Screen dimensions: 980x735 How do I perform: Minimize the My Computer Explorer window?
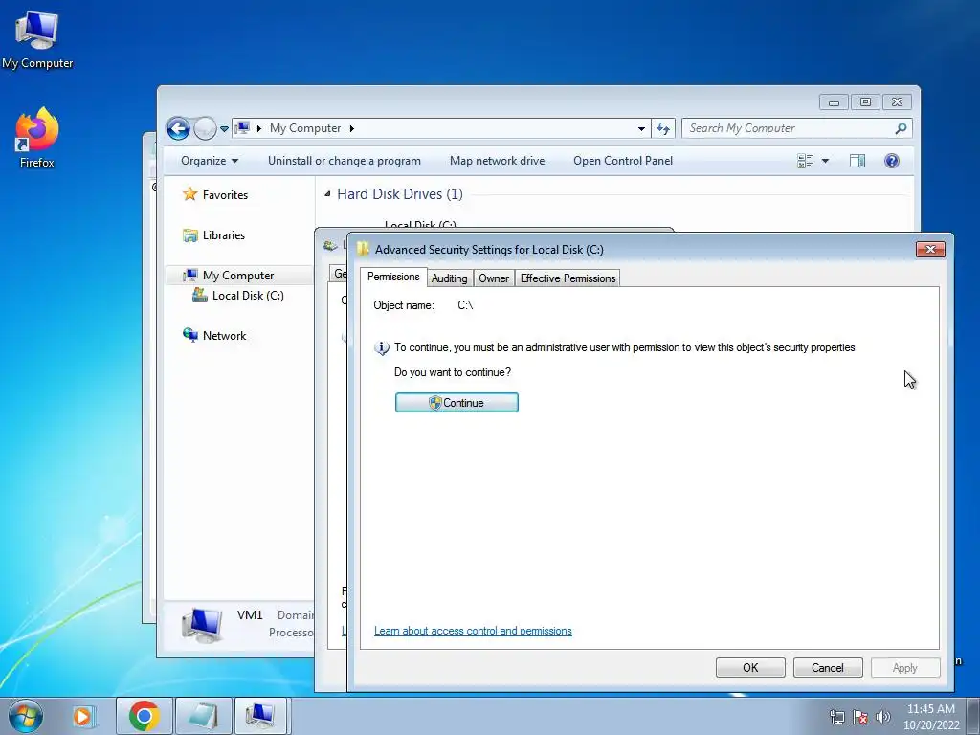tap(834, 101)
